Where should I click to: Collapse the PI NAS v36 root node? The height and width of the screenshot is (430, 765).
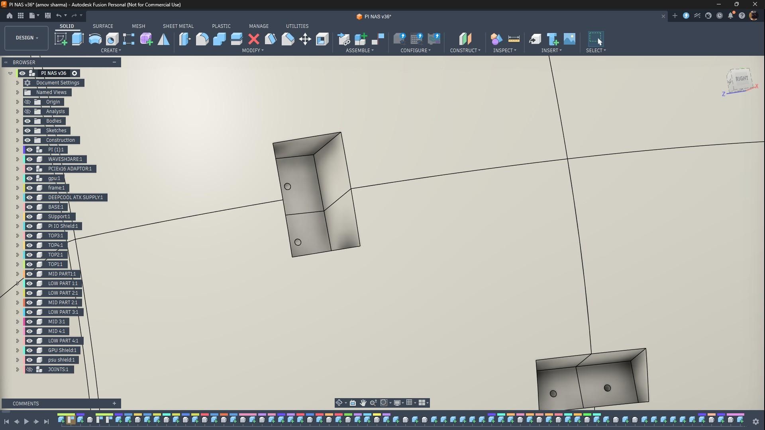(x=10, y=73)
